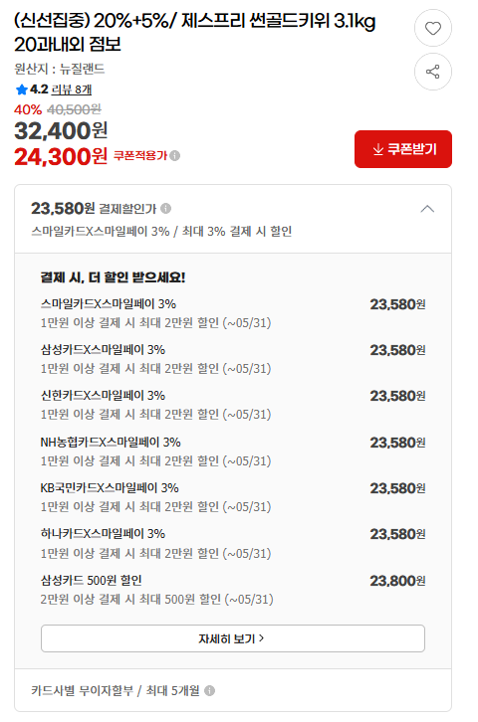The height and width of the screenshot is (722, 478).
Task: Open info icon beside 카드사별 무이자할부
Action: [209, 690]
